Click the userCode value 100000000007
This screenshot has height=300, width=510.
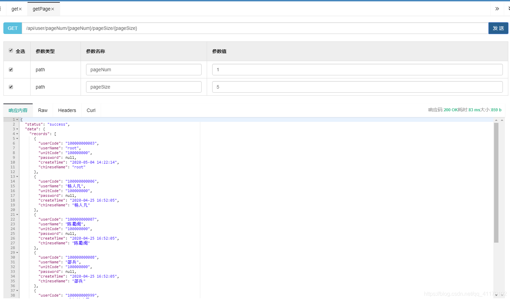point(81,219)
